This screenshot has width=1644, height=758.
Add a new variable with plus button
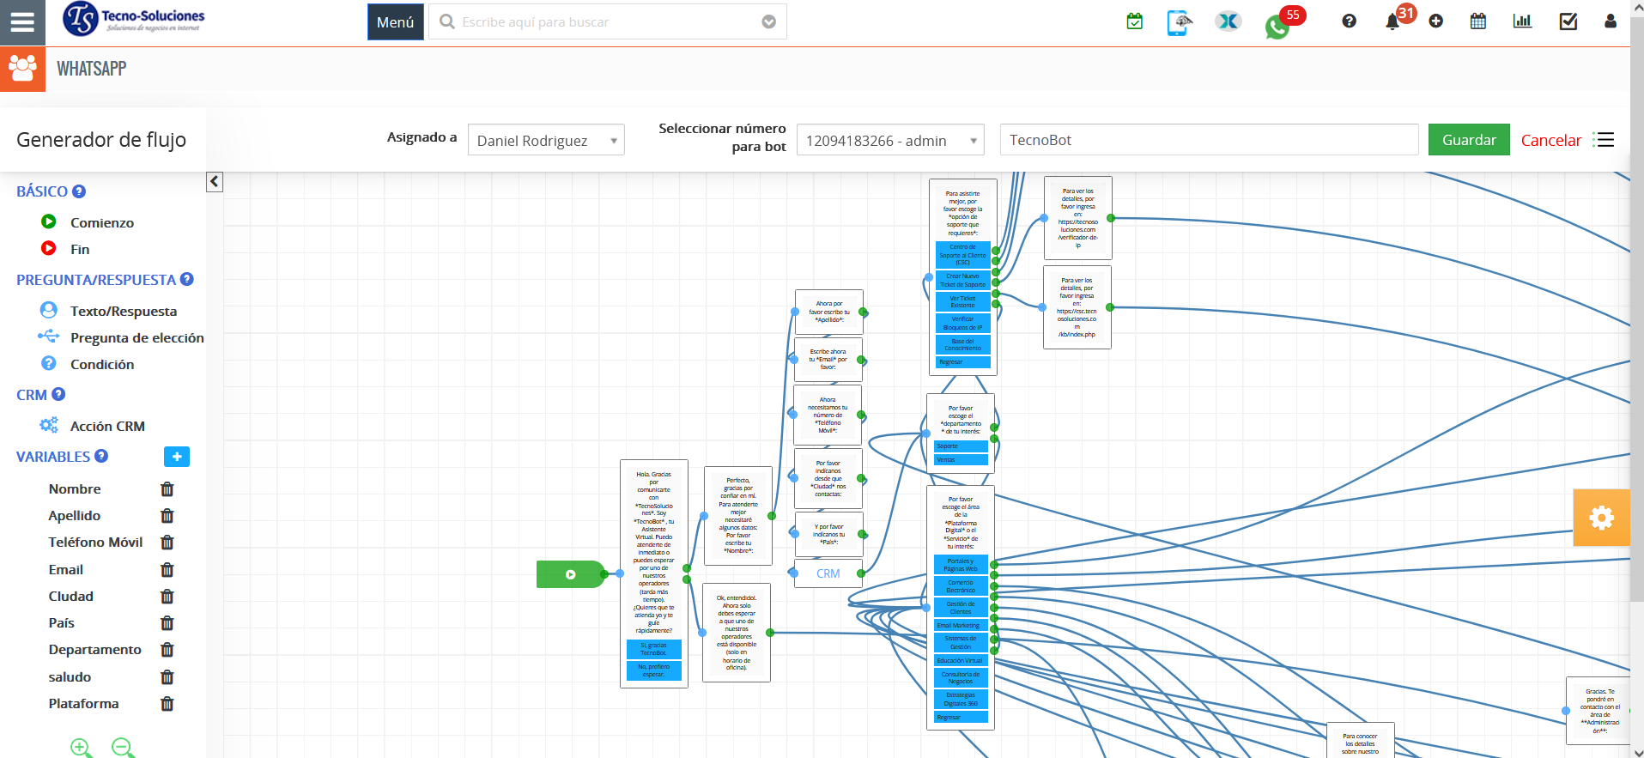point(177,457)
